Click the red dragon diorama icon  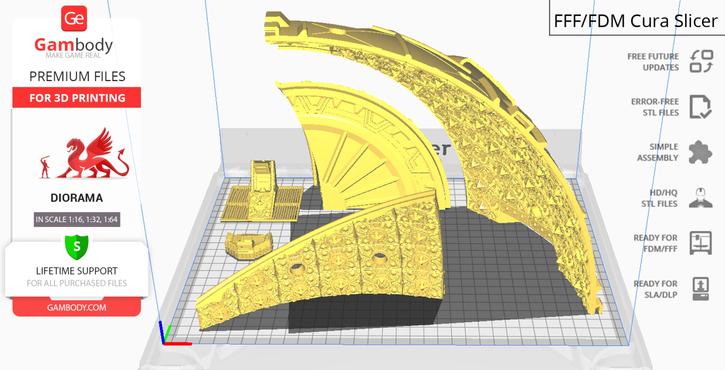(85, 154)
